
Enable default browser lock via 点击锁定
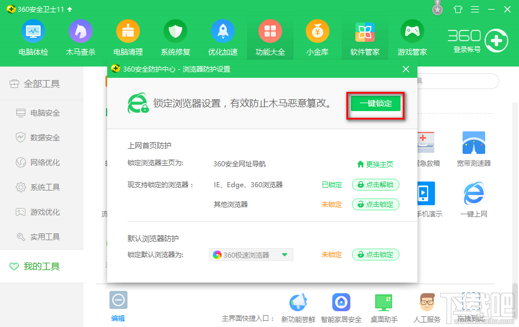click(376, 254)
